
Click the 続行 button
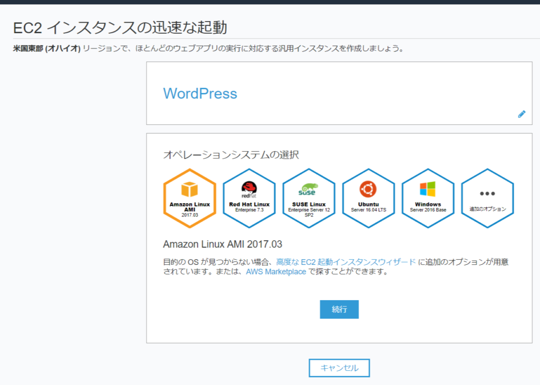pos(339,309)
